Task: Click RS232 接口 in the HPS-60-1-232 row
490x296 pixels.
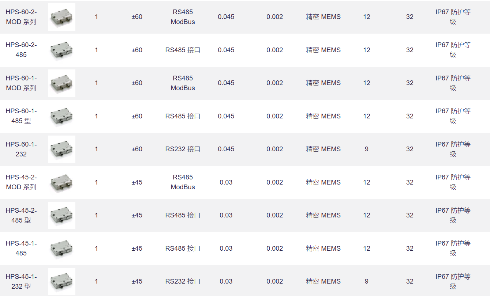Action: coord(183,149)
